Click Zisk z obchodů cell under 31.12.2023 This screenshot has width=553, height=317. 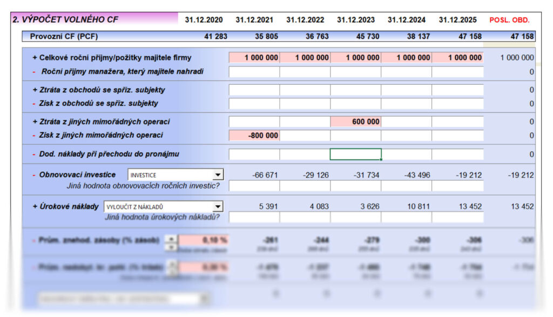(406, 104)
